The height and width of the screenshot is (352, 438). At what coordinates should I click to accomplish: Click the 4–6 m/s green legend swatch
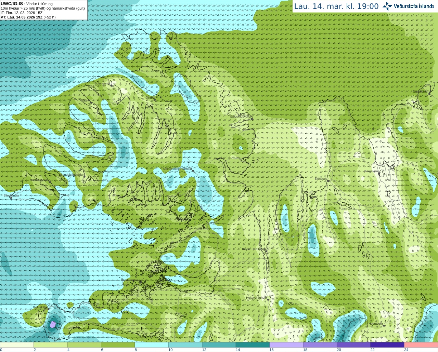click(x=84, y=345)
